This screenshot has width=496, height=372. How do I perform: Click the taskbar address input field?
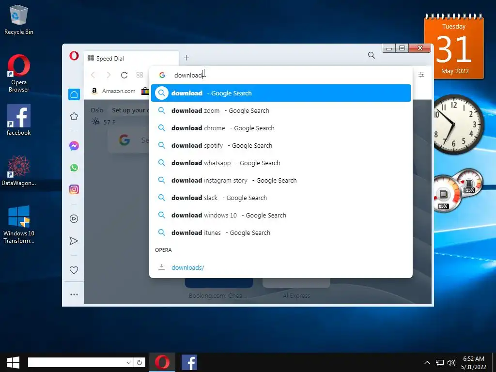pos(77,362)
